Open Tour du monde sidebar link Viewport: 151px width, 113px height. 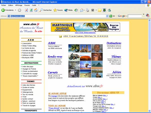pyautogui.click(x=28, y=95)
